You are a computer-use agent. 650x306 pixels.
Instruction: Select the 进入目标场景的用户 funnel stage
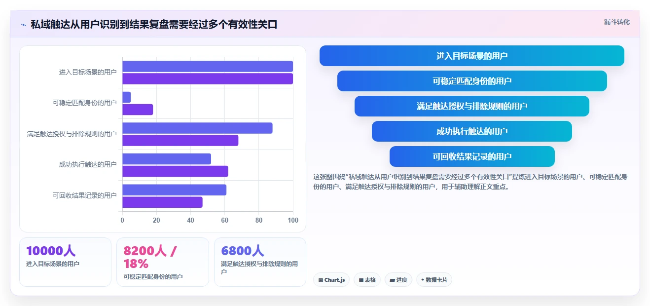[472, 56]
